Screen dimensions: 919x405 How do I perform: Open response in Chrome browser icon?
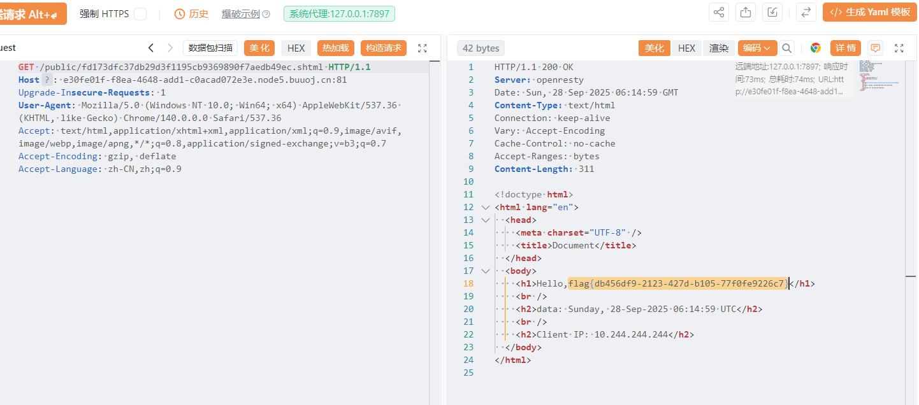tap(816, 48)
